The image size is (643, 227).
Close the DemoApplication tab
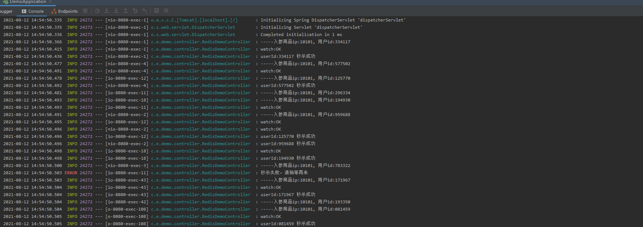(x=50, y=2)
